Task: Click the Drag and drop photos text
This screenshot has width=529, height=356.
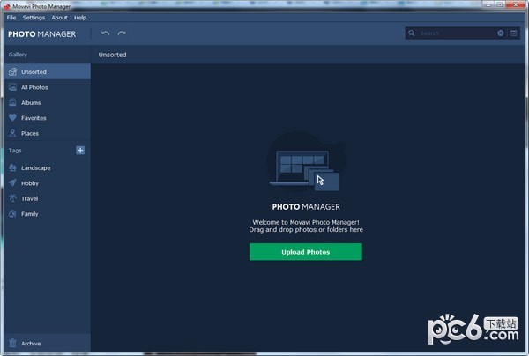Action: [306, 230]
